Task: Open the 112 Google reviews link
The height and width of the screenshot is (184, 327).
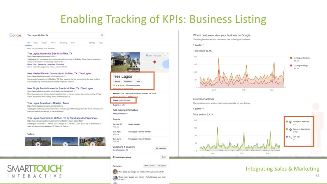Action: [x=133, y=85]
